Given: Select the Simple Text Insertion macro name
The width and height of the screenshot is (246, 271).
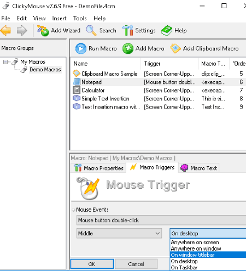Looking at the screenshot, I should pyautogui.click(x=106, y=99).
